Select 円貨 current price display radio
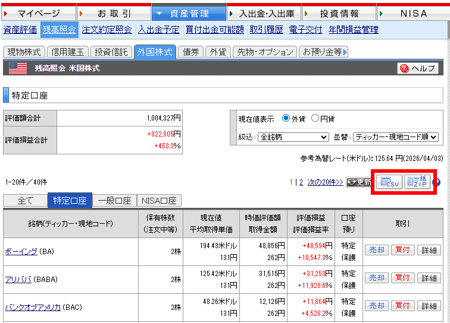The image size is (450, 323). coord(315,119)
